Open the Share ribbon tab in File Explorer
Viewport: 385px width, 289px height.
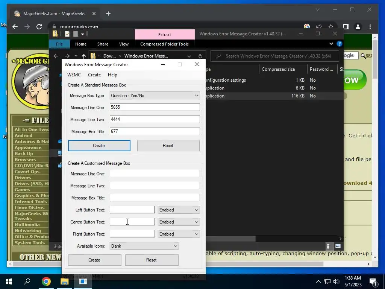103,44
